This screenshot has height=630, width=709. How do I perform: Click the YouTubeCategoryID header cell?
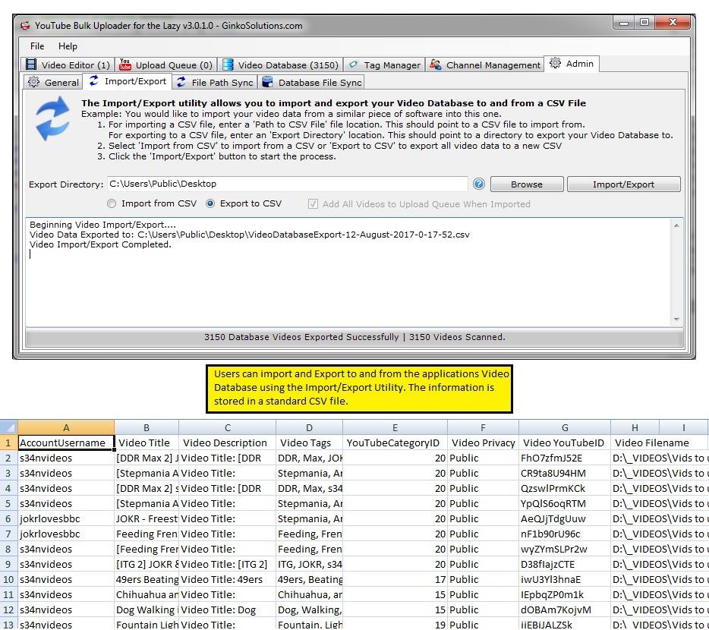coord(395,443)
